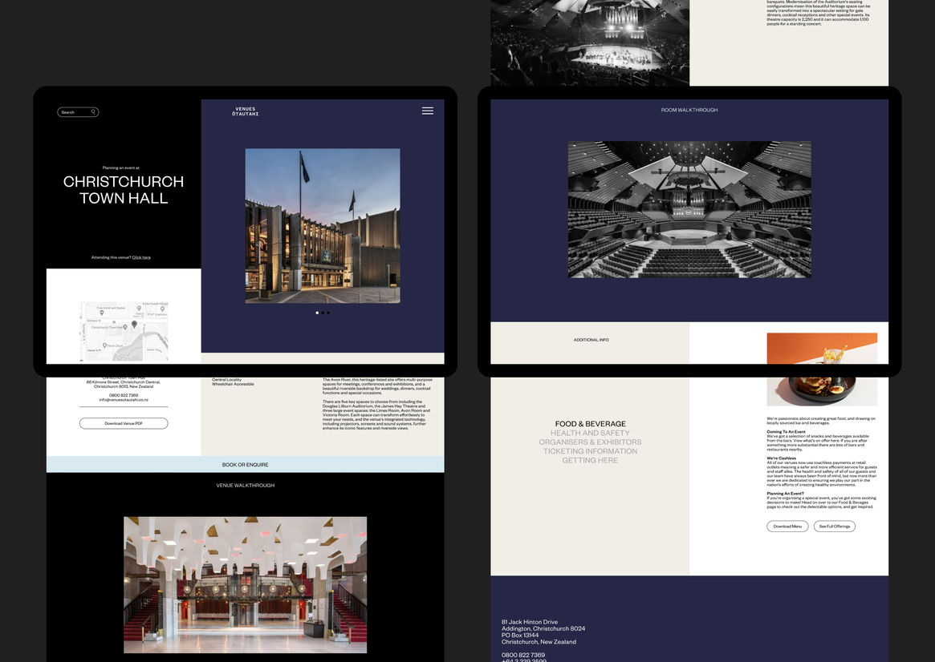Click into the Search field
The image size is (935, 662).
pos(74,112)
